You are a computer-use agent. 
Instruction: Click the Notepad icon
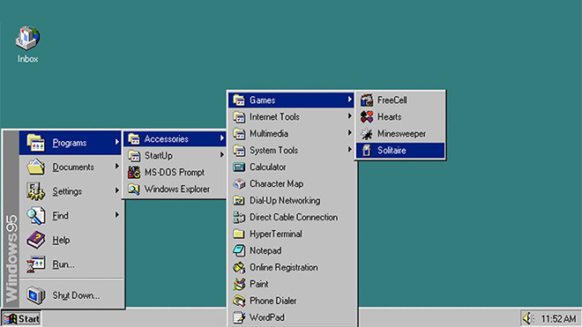[239, 250]
